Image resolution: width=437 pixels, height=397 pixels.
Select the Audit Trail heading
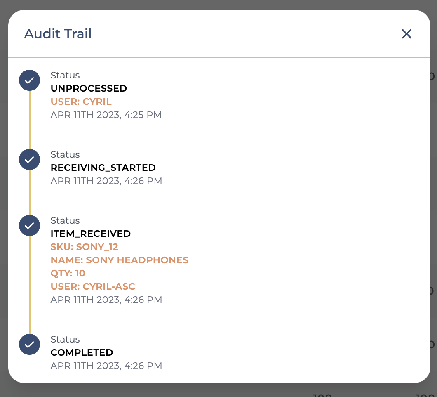pyautogui.click(x=58, y=34)
